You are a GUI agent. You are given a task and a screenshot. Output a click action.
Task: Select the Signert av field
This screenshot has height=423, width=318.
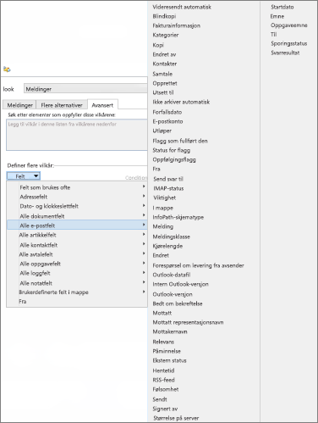point(165,409)
